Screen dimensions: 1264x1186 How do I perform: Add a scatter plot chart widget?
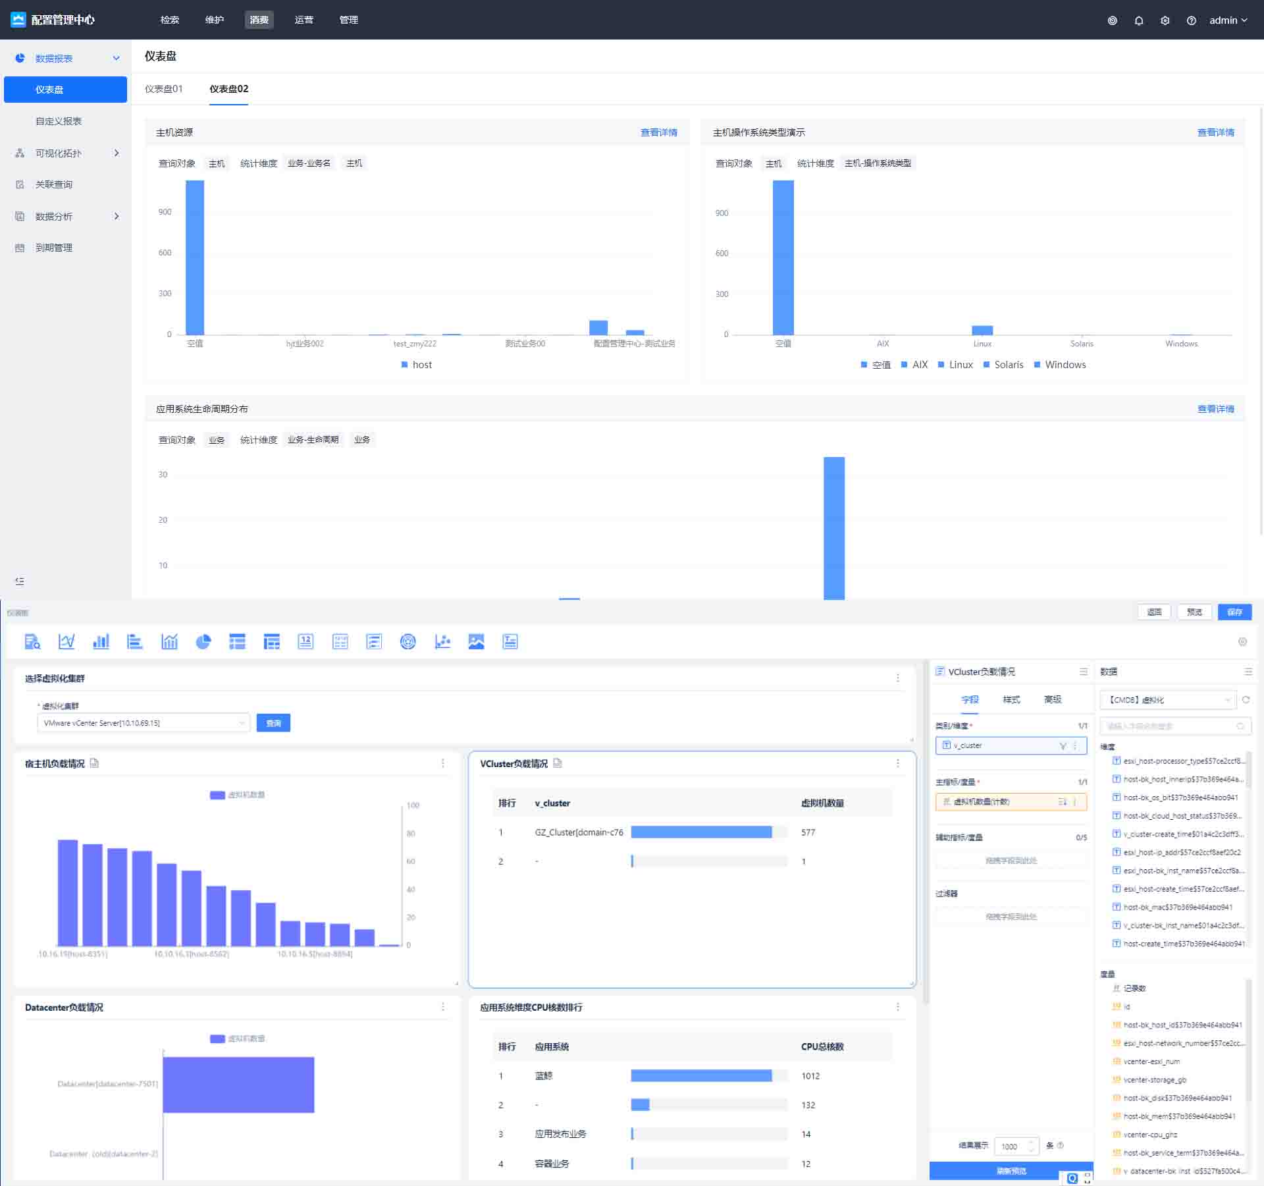click(x=442, y=641)
